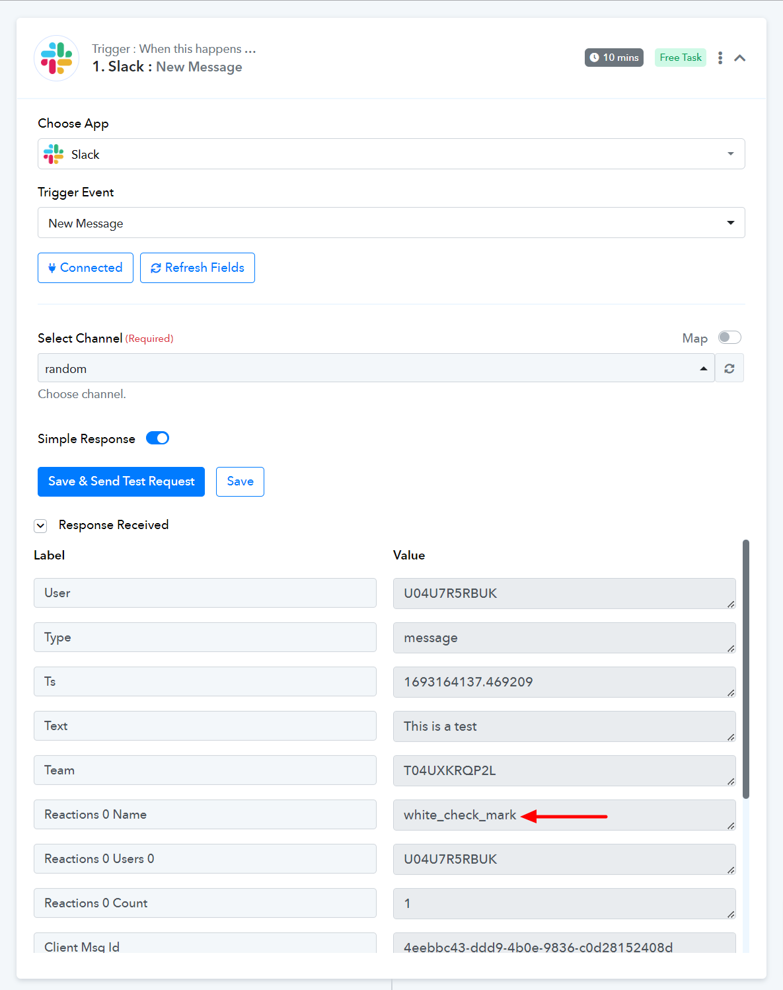Click the U04U7R5RBUK value for User

564,593
